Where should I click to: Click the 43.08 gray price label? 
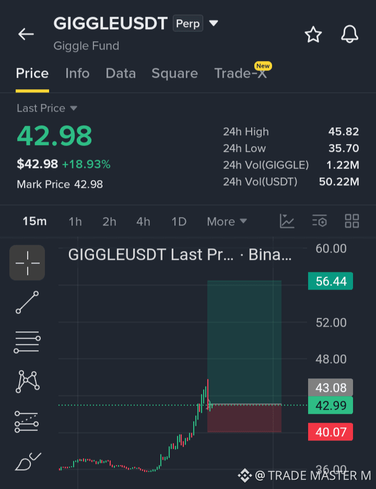tap(331, 388)
